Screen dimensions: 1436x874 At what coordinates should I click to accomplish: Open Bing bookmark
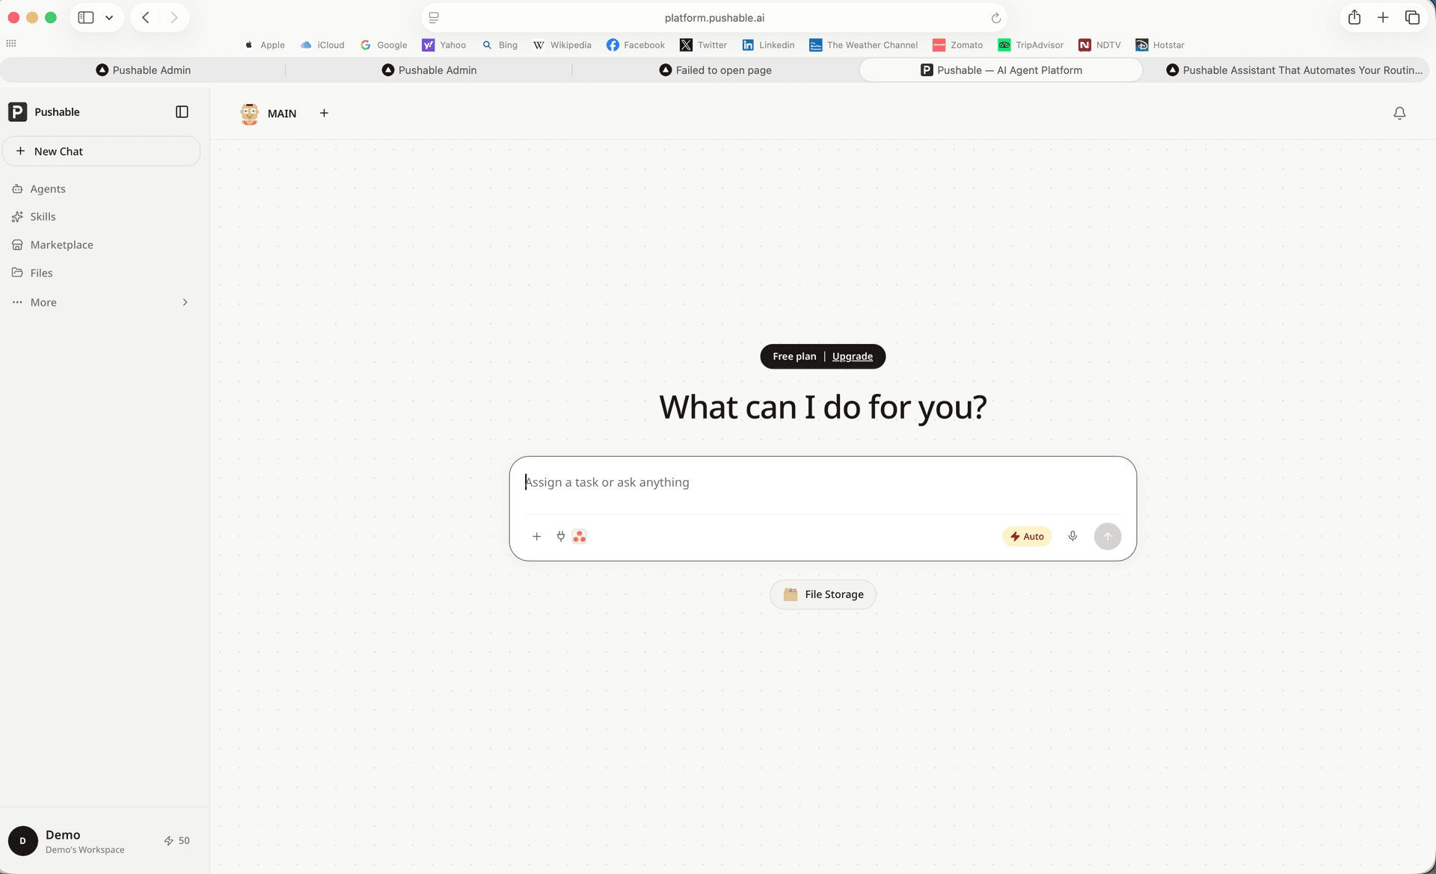pyautogui.click(x=500, y=45)
